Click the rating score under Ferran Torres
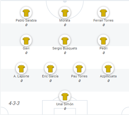The height and width of the screenshot is (115, 129). tap(104, 25)
